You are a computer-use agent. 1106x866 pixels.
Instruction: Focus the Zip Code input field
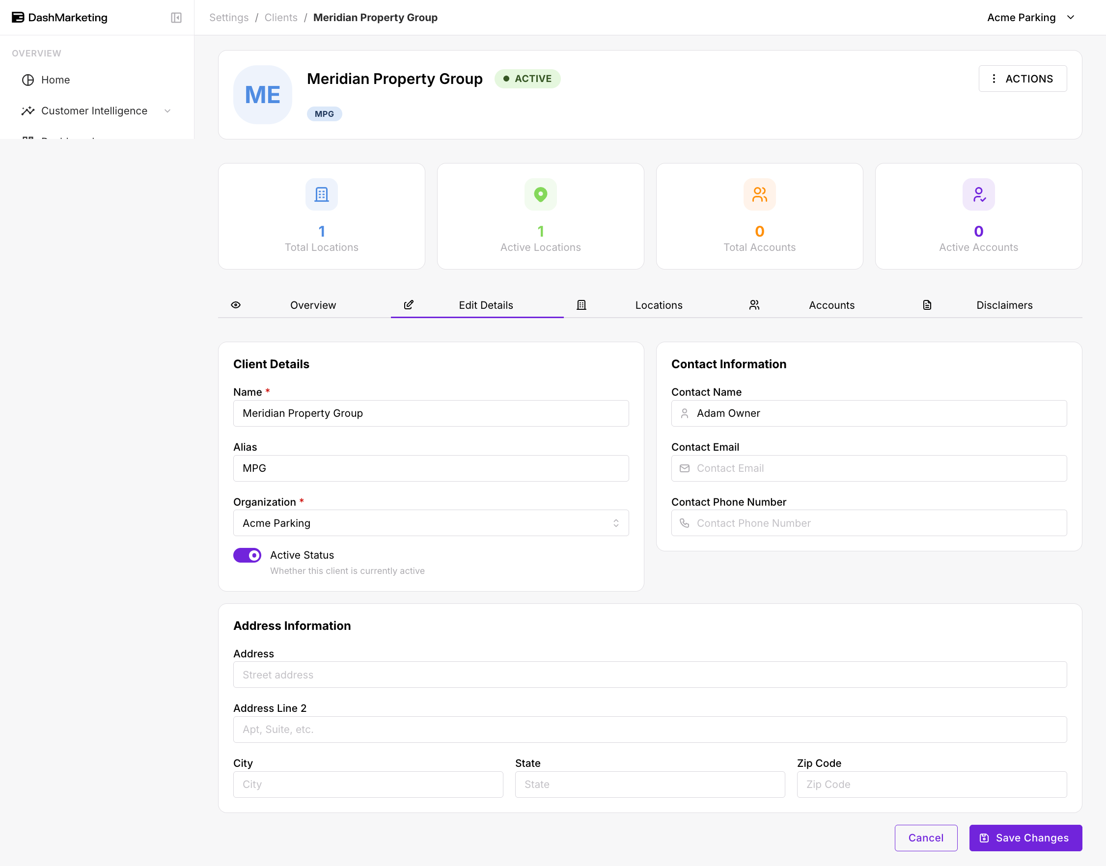pyautogui.click(x=932, y=785)
